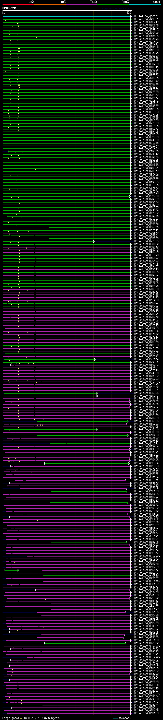The image size is (163, 720).
Task: Open UniRef100_Q3AW50 label
Action: click(x=146, y=404)
